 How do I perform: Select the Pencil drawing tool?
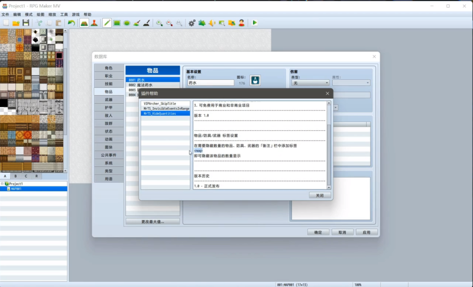(107, 23)
